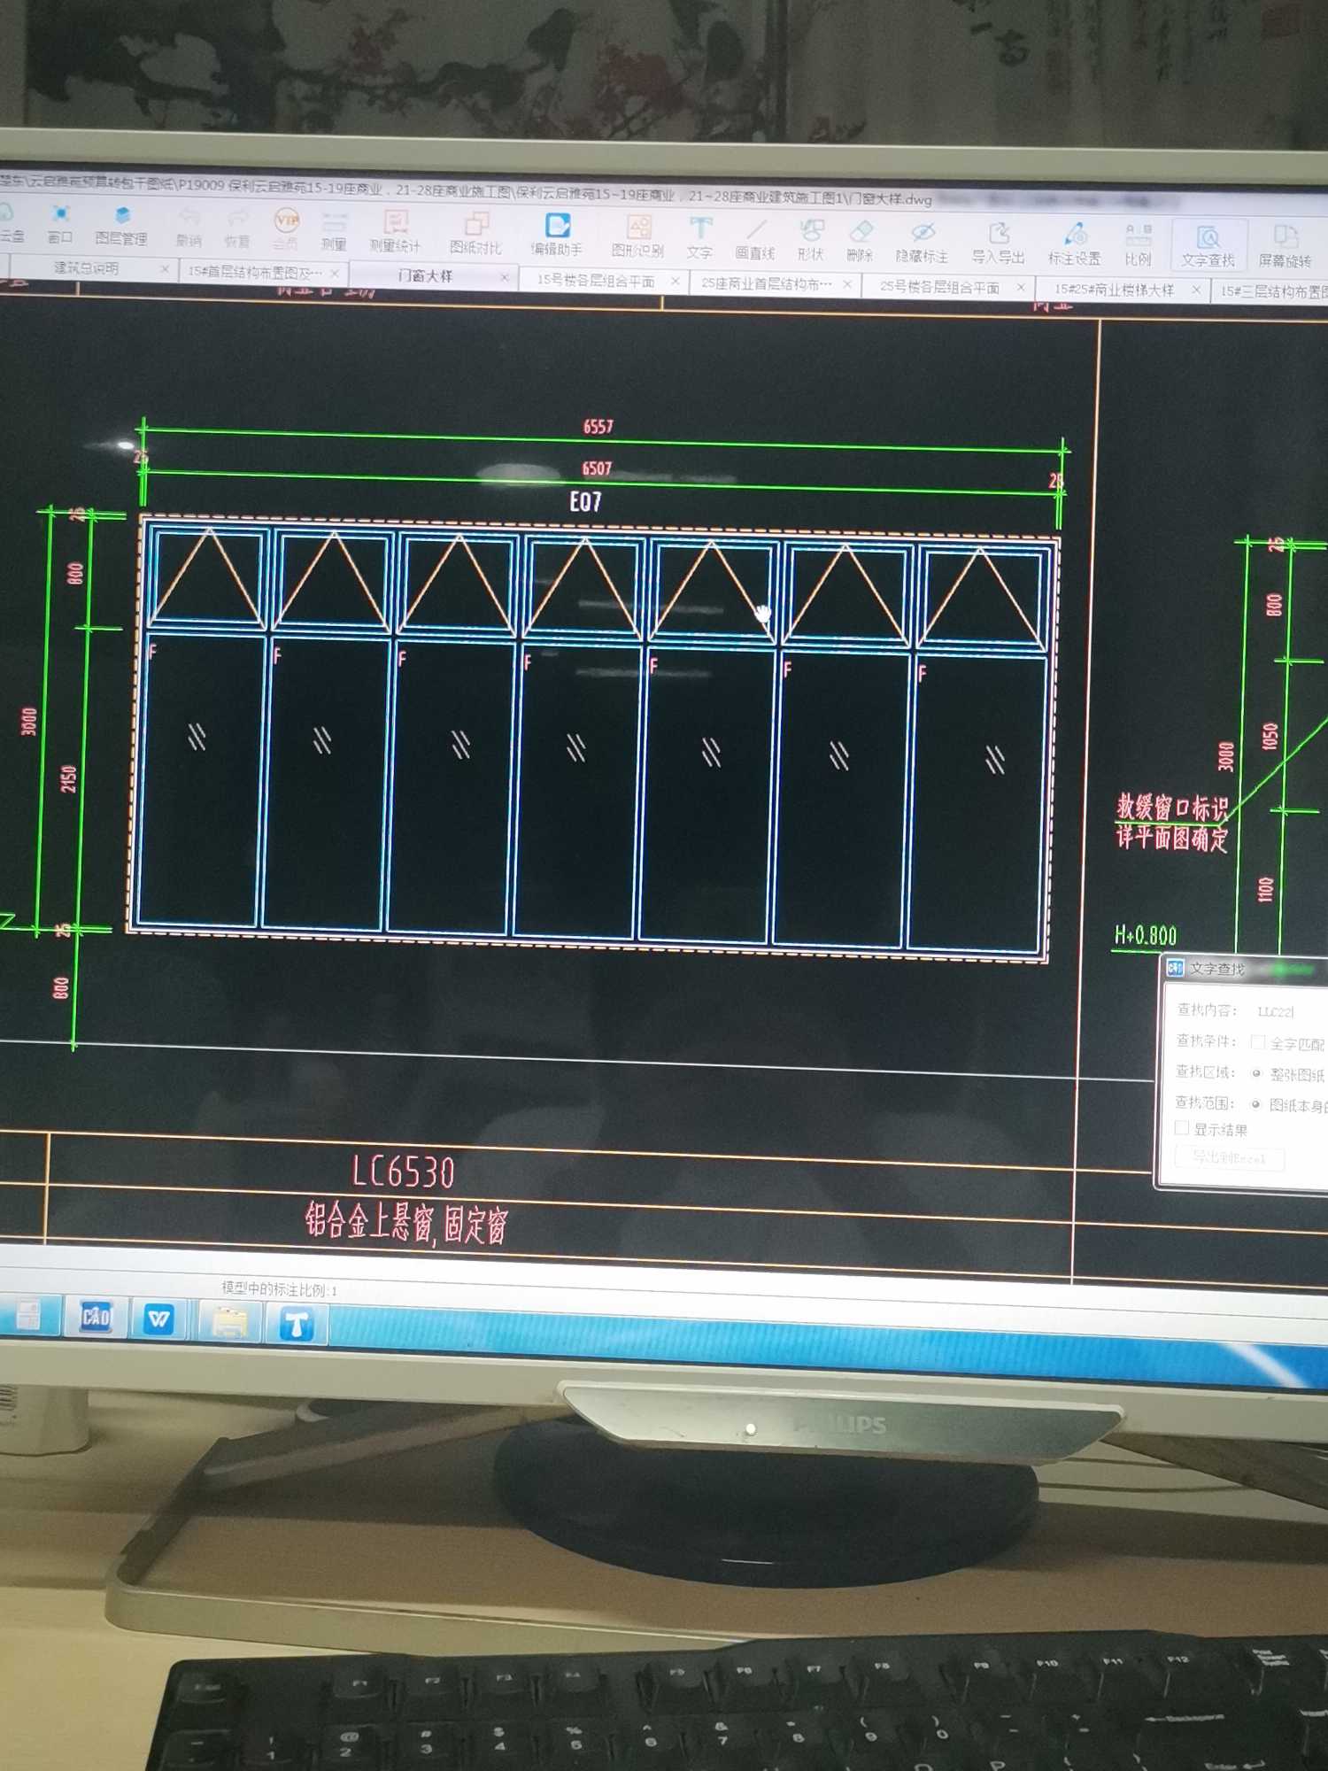Open file explorer folder in taskbar

[229, 1322]
